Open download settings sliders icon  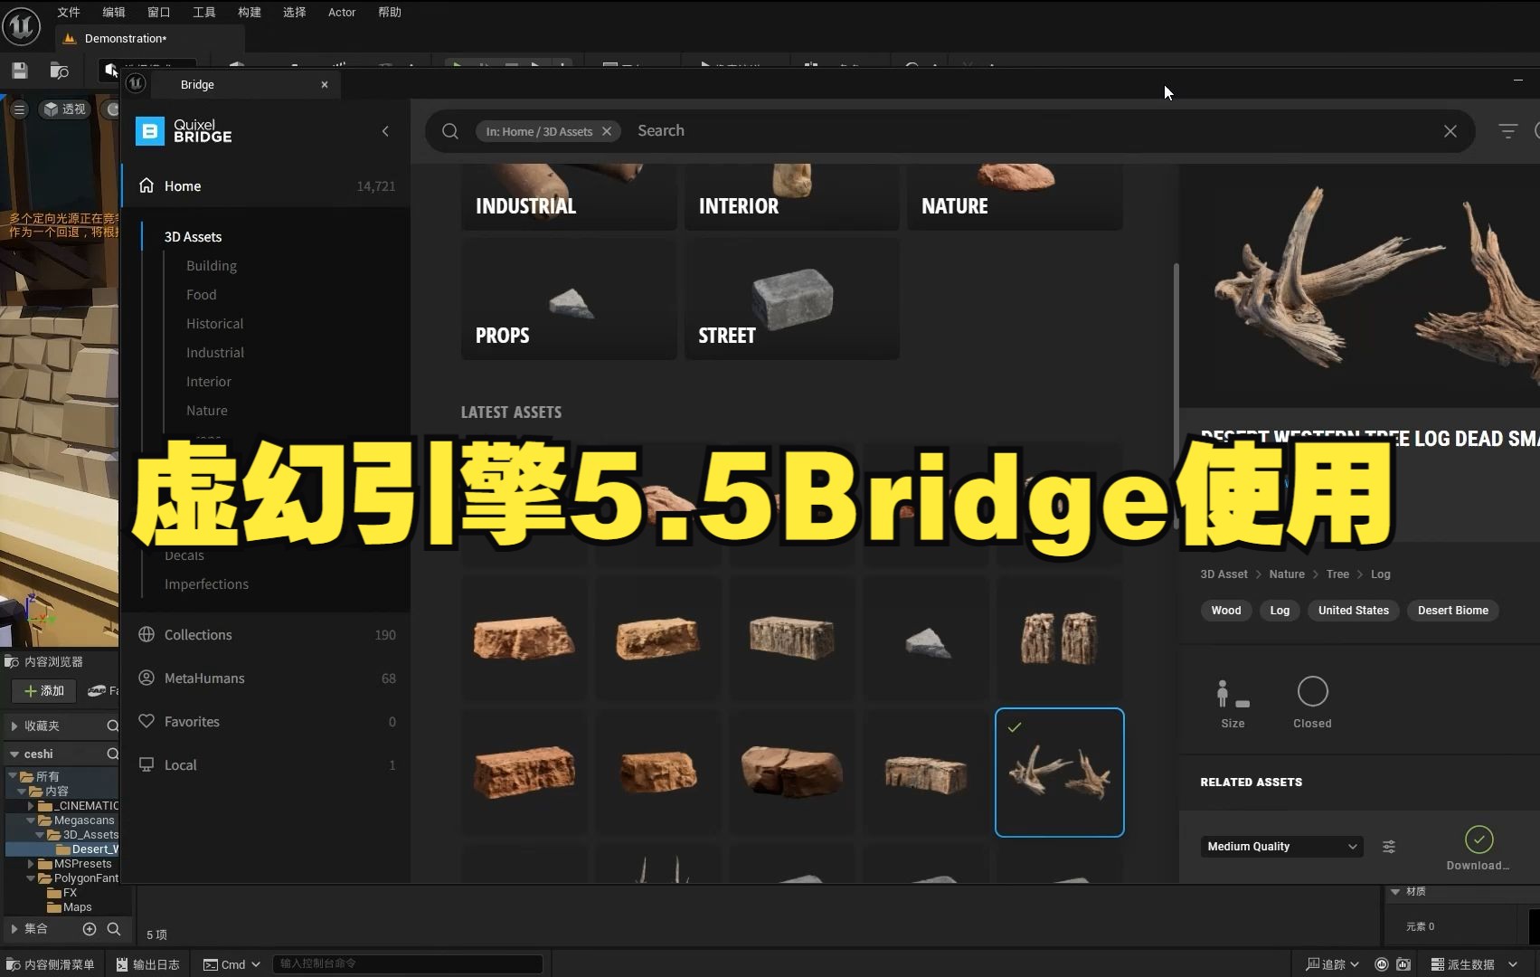[1389, 847]
